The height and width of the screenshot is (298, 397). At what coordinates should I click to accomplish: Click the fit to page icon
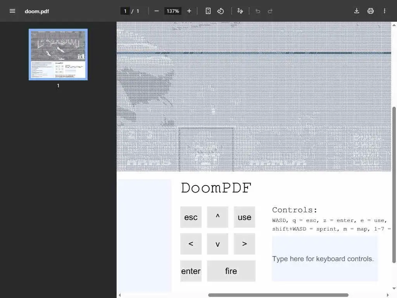pos(208,11)
